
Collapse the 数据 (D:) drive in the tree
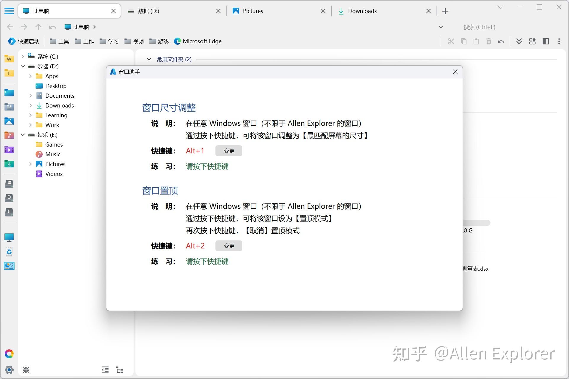23,66
